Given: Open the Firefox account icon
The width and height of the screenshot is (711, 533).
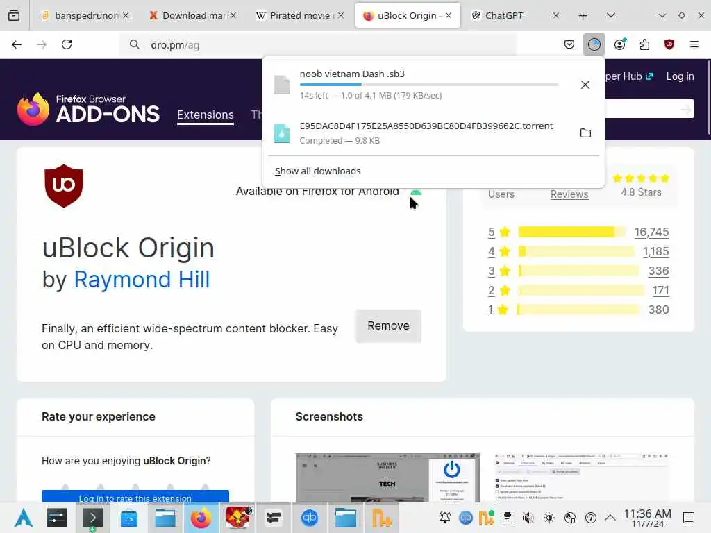Looking at the screenshot, I should tap(620, 44).
